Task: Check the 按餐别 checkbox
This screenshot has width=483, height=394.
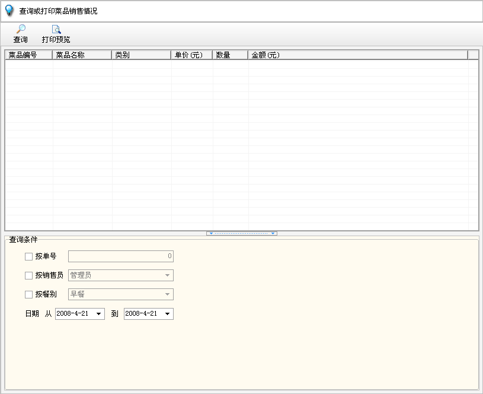Action: [28, 295]
